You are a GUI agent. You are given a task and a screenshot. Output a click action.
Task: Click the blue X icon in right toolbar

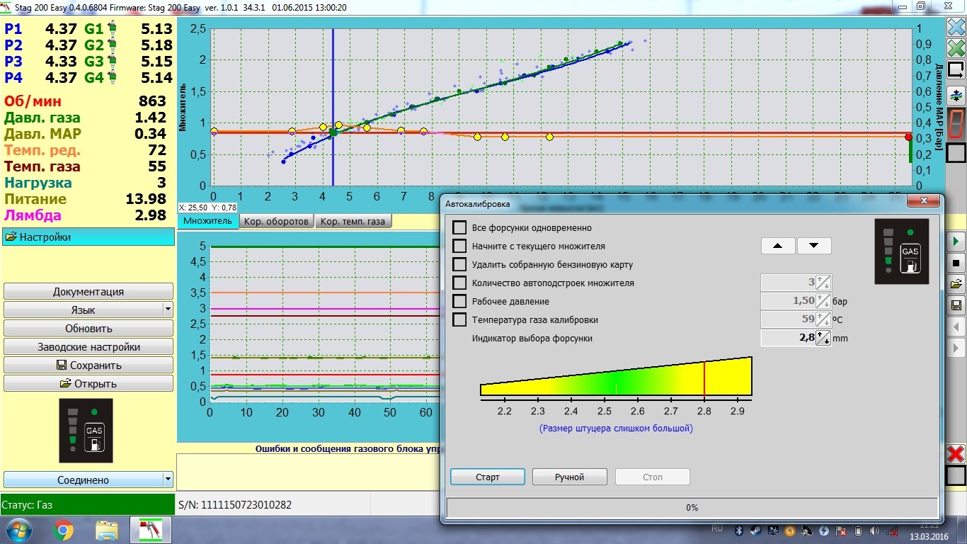956,28
